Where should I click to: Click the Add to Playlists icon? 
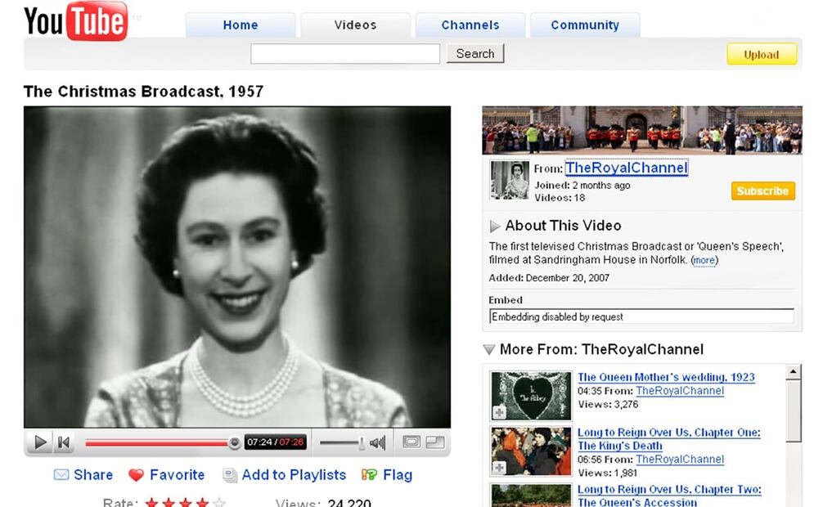pyautogui.click(x=230, y=475)
